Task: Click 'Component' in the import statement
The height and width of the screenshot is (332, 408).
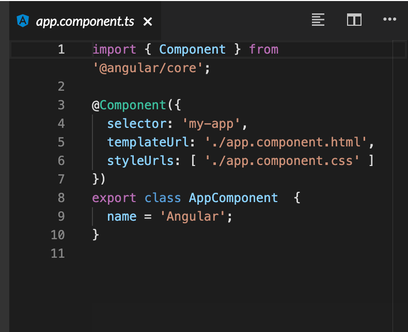Action: click(192, 49)
